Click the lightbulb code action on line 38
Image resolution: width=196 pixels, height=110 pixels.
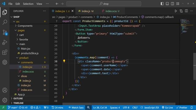pyautogui.click(x=64, y=61)
